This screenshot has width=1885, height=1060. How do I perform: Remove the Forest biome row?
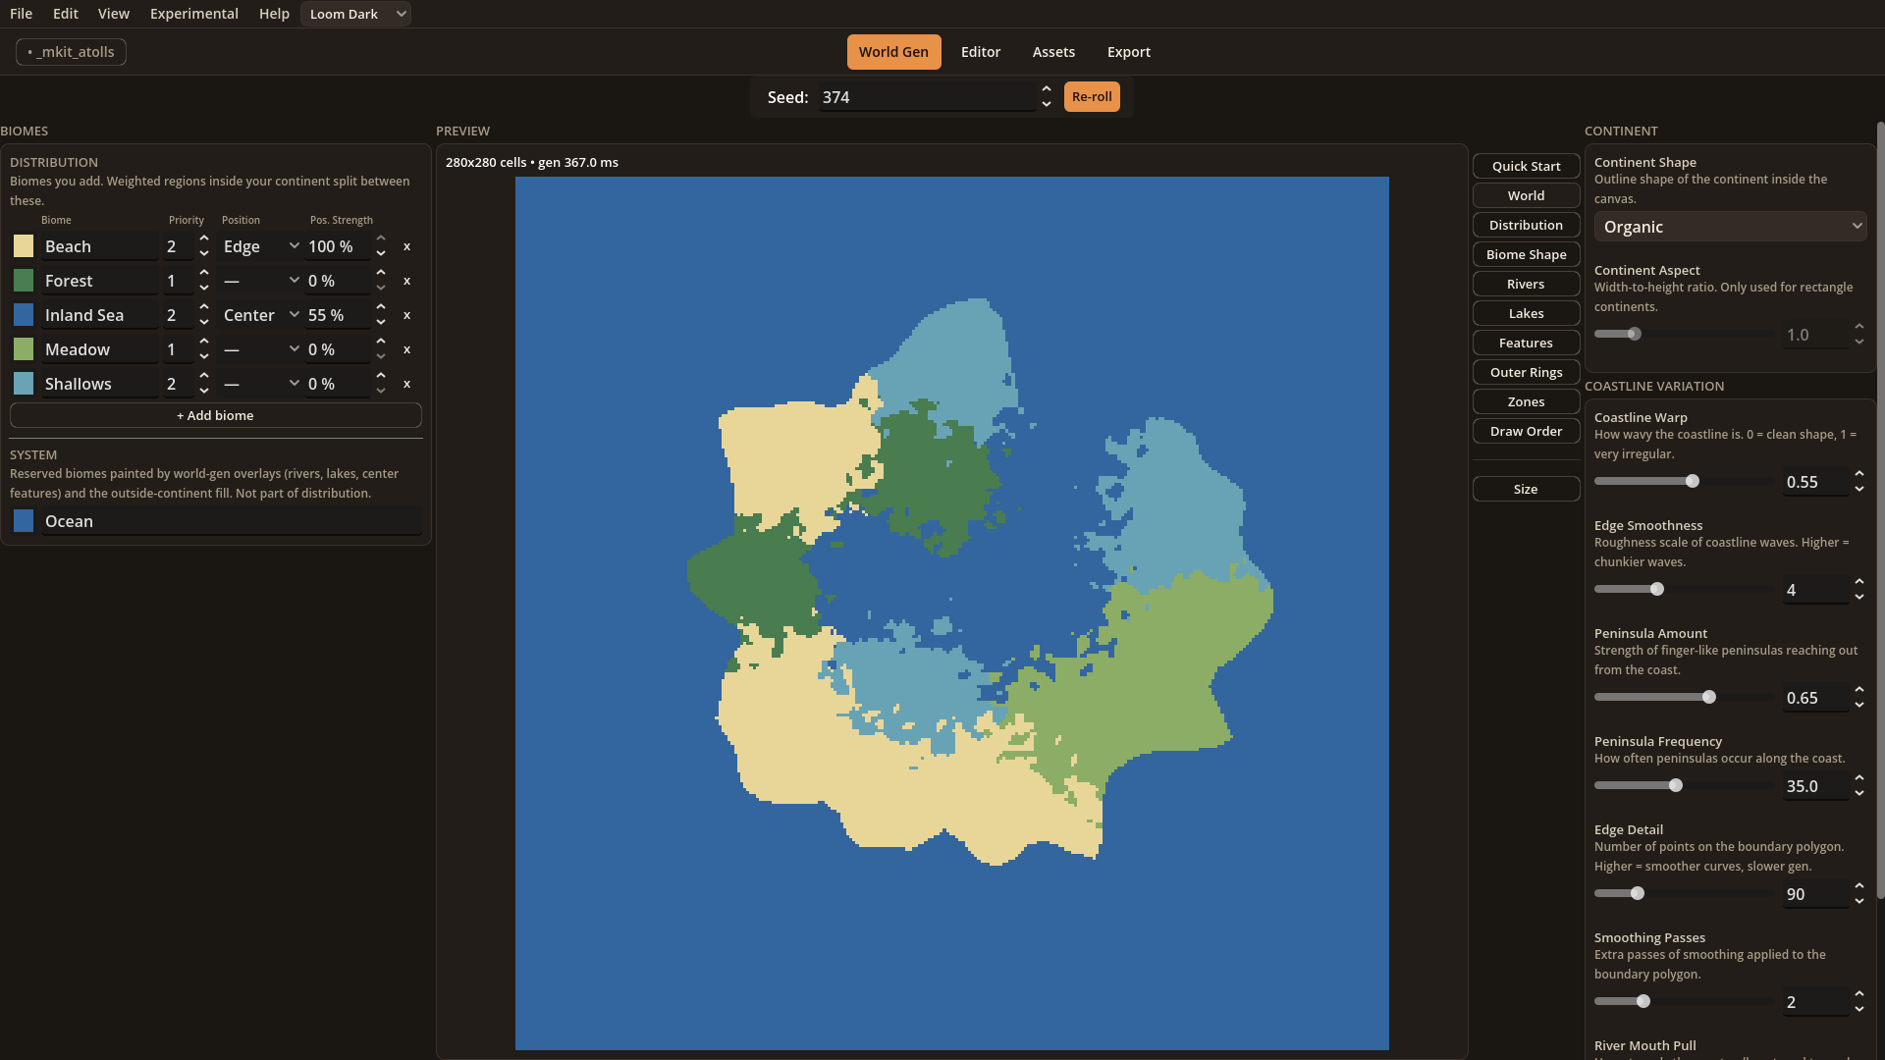[406, 281]
